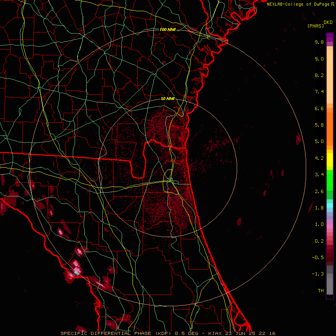Pick the bright yellow segment of color bar
This screenshot has width=336, height=336.
click(330, 160)
